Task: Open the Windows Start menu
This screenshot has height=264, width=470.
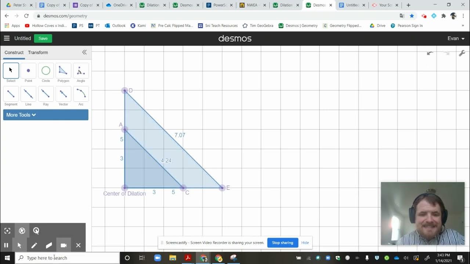Action: [7, 258]
